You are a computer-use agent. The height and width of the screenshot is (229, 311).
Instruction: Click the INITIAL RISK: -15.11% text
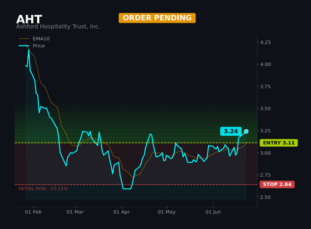(x=43, y=189)
